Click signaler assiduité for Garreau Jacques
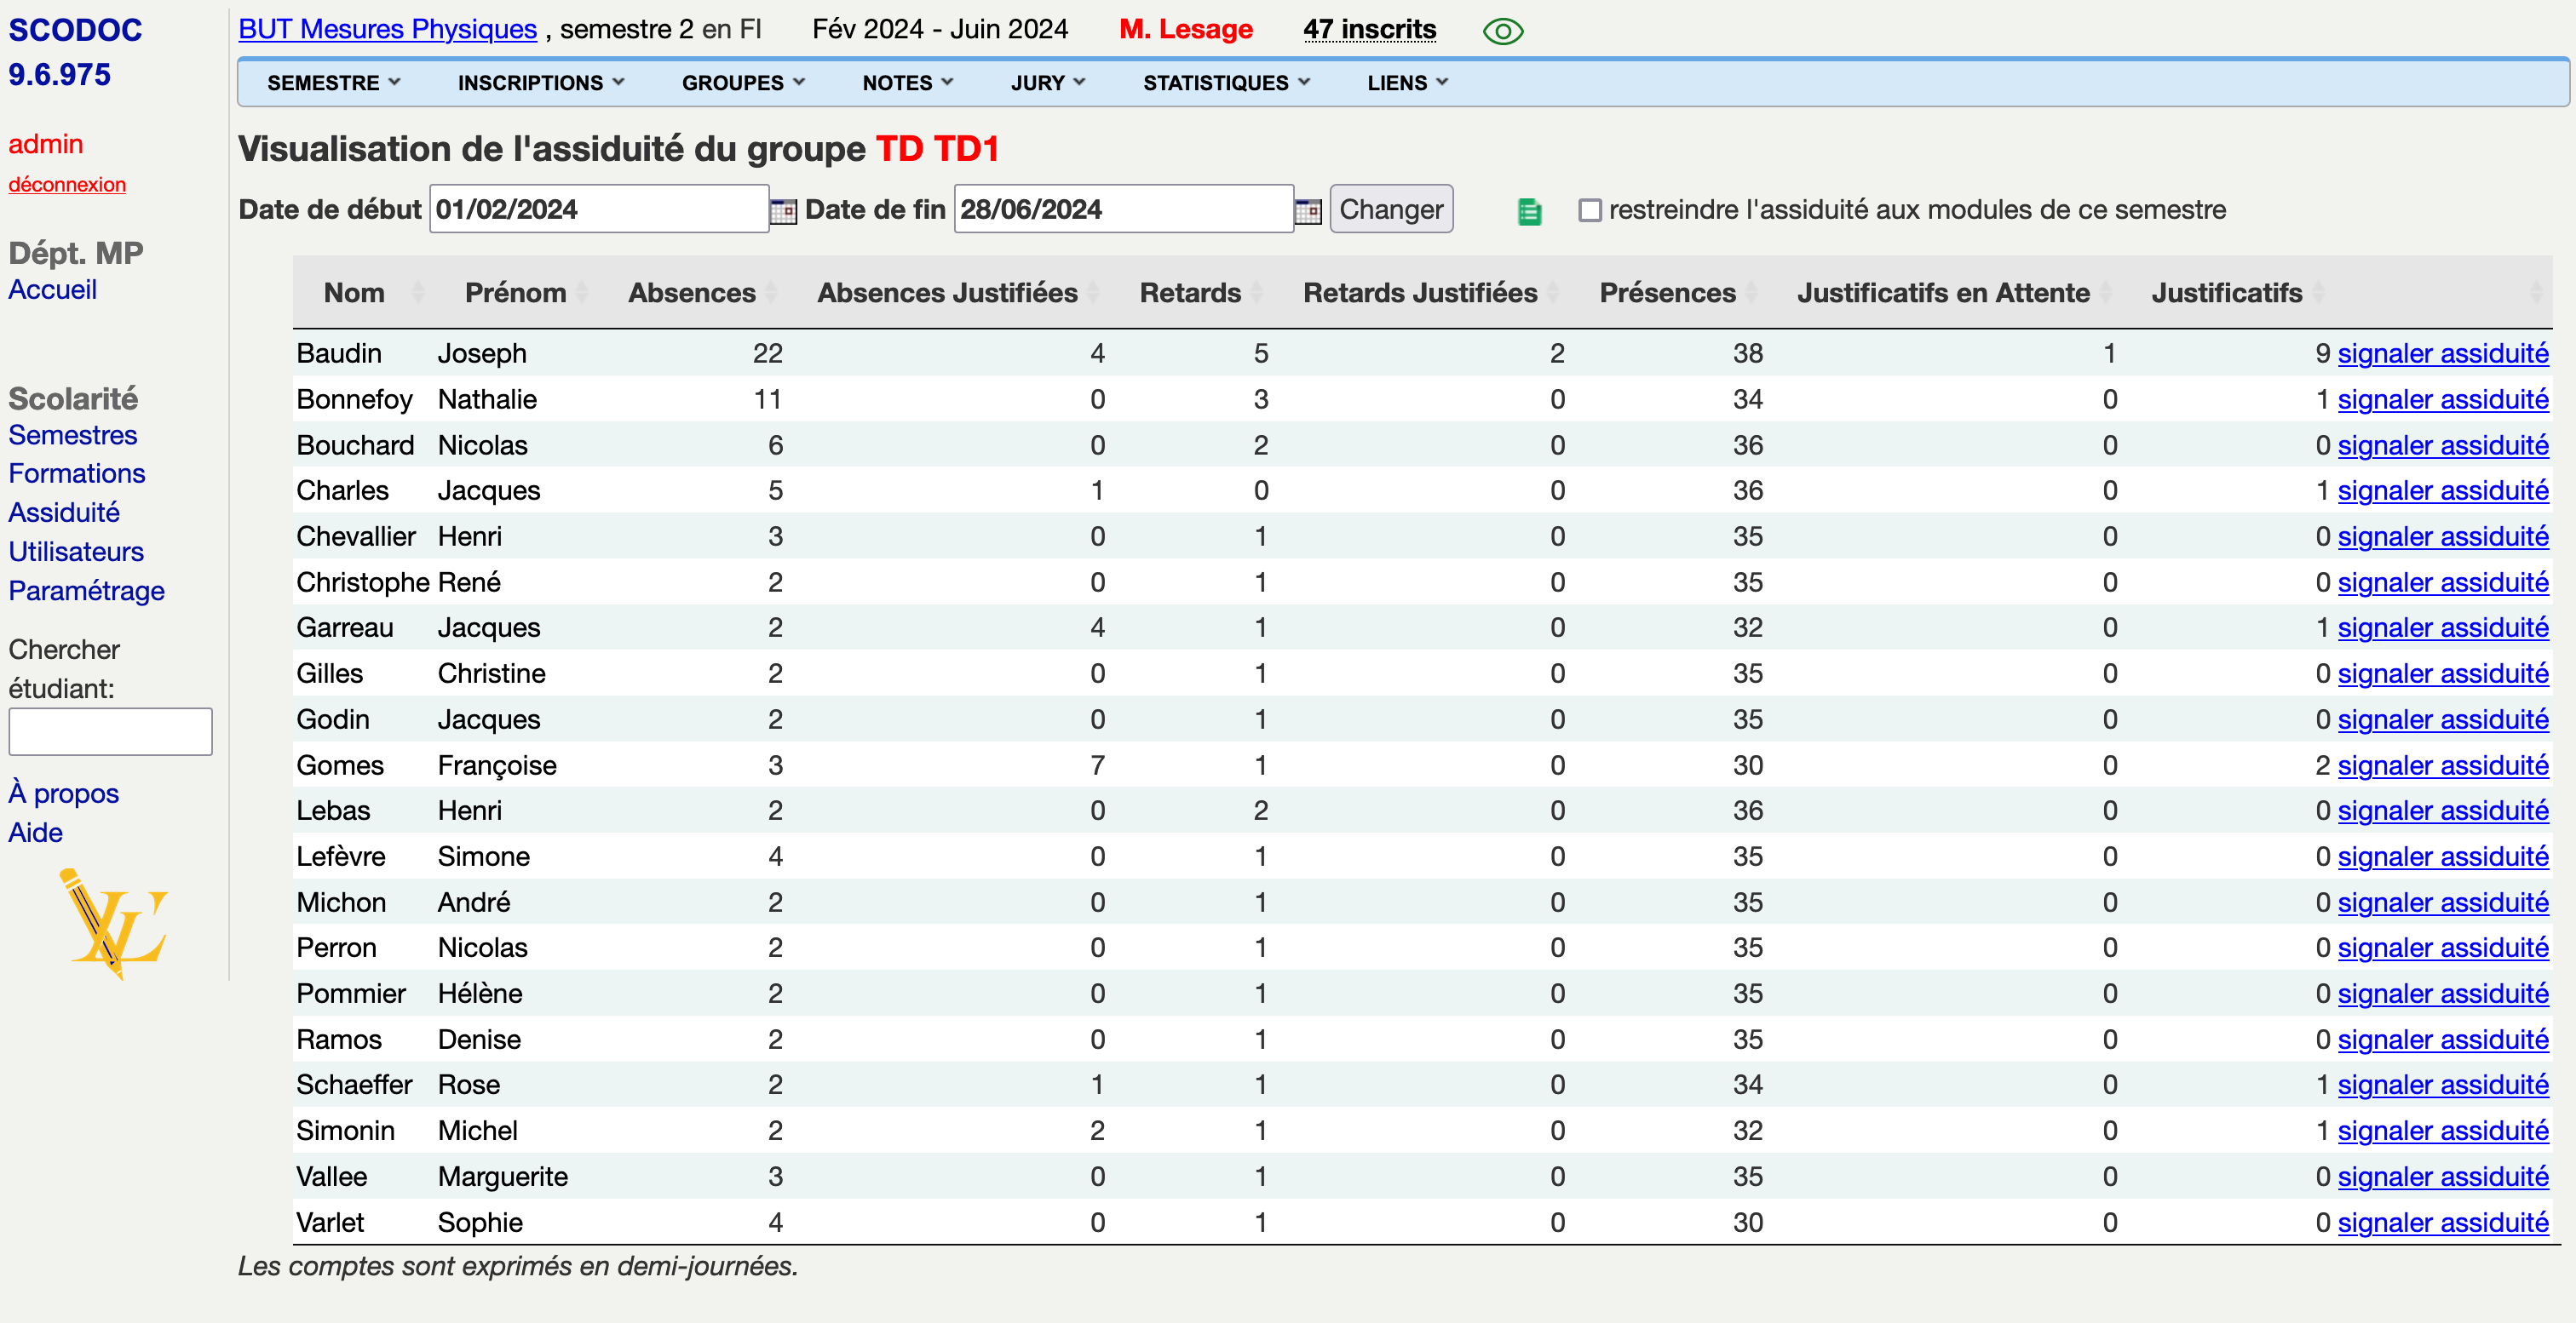Viewport: 2576px width, 1323px height. [x=2443, y=628]
